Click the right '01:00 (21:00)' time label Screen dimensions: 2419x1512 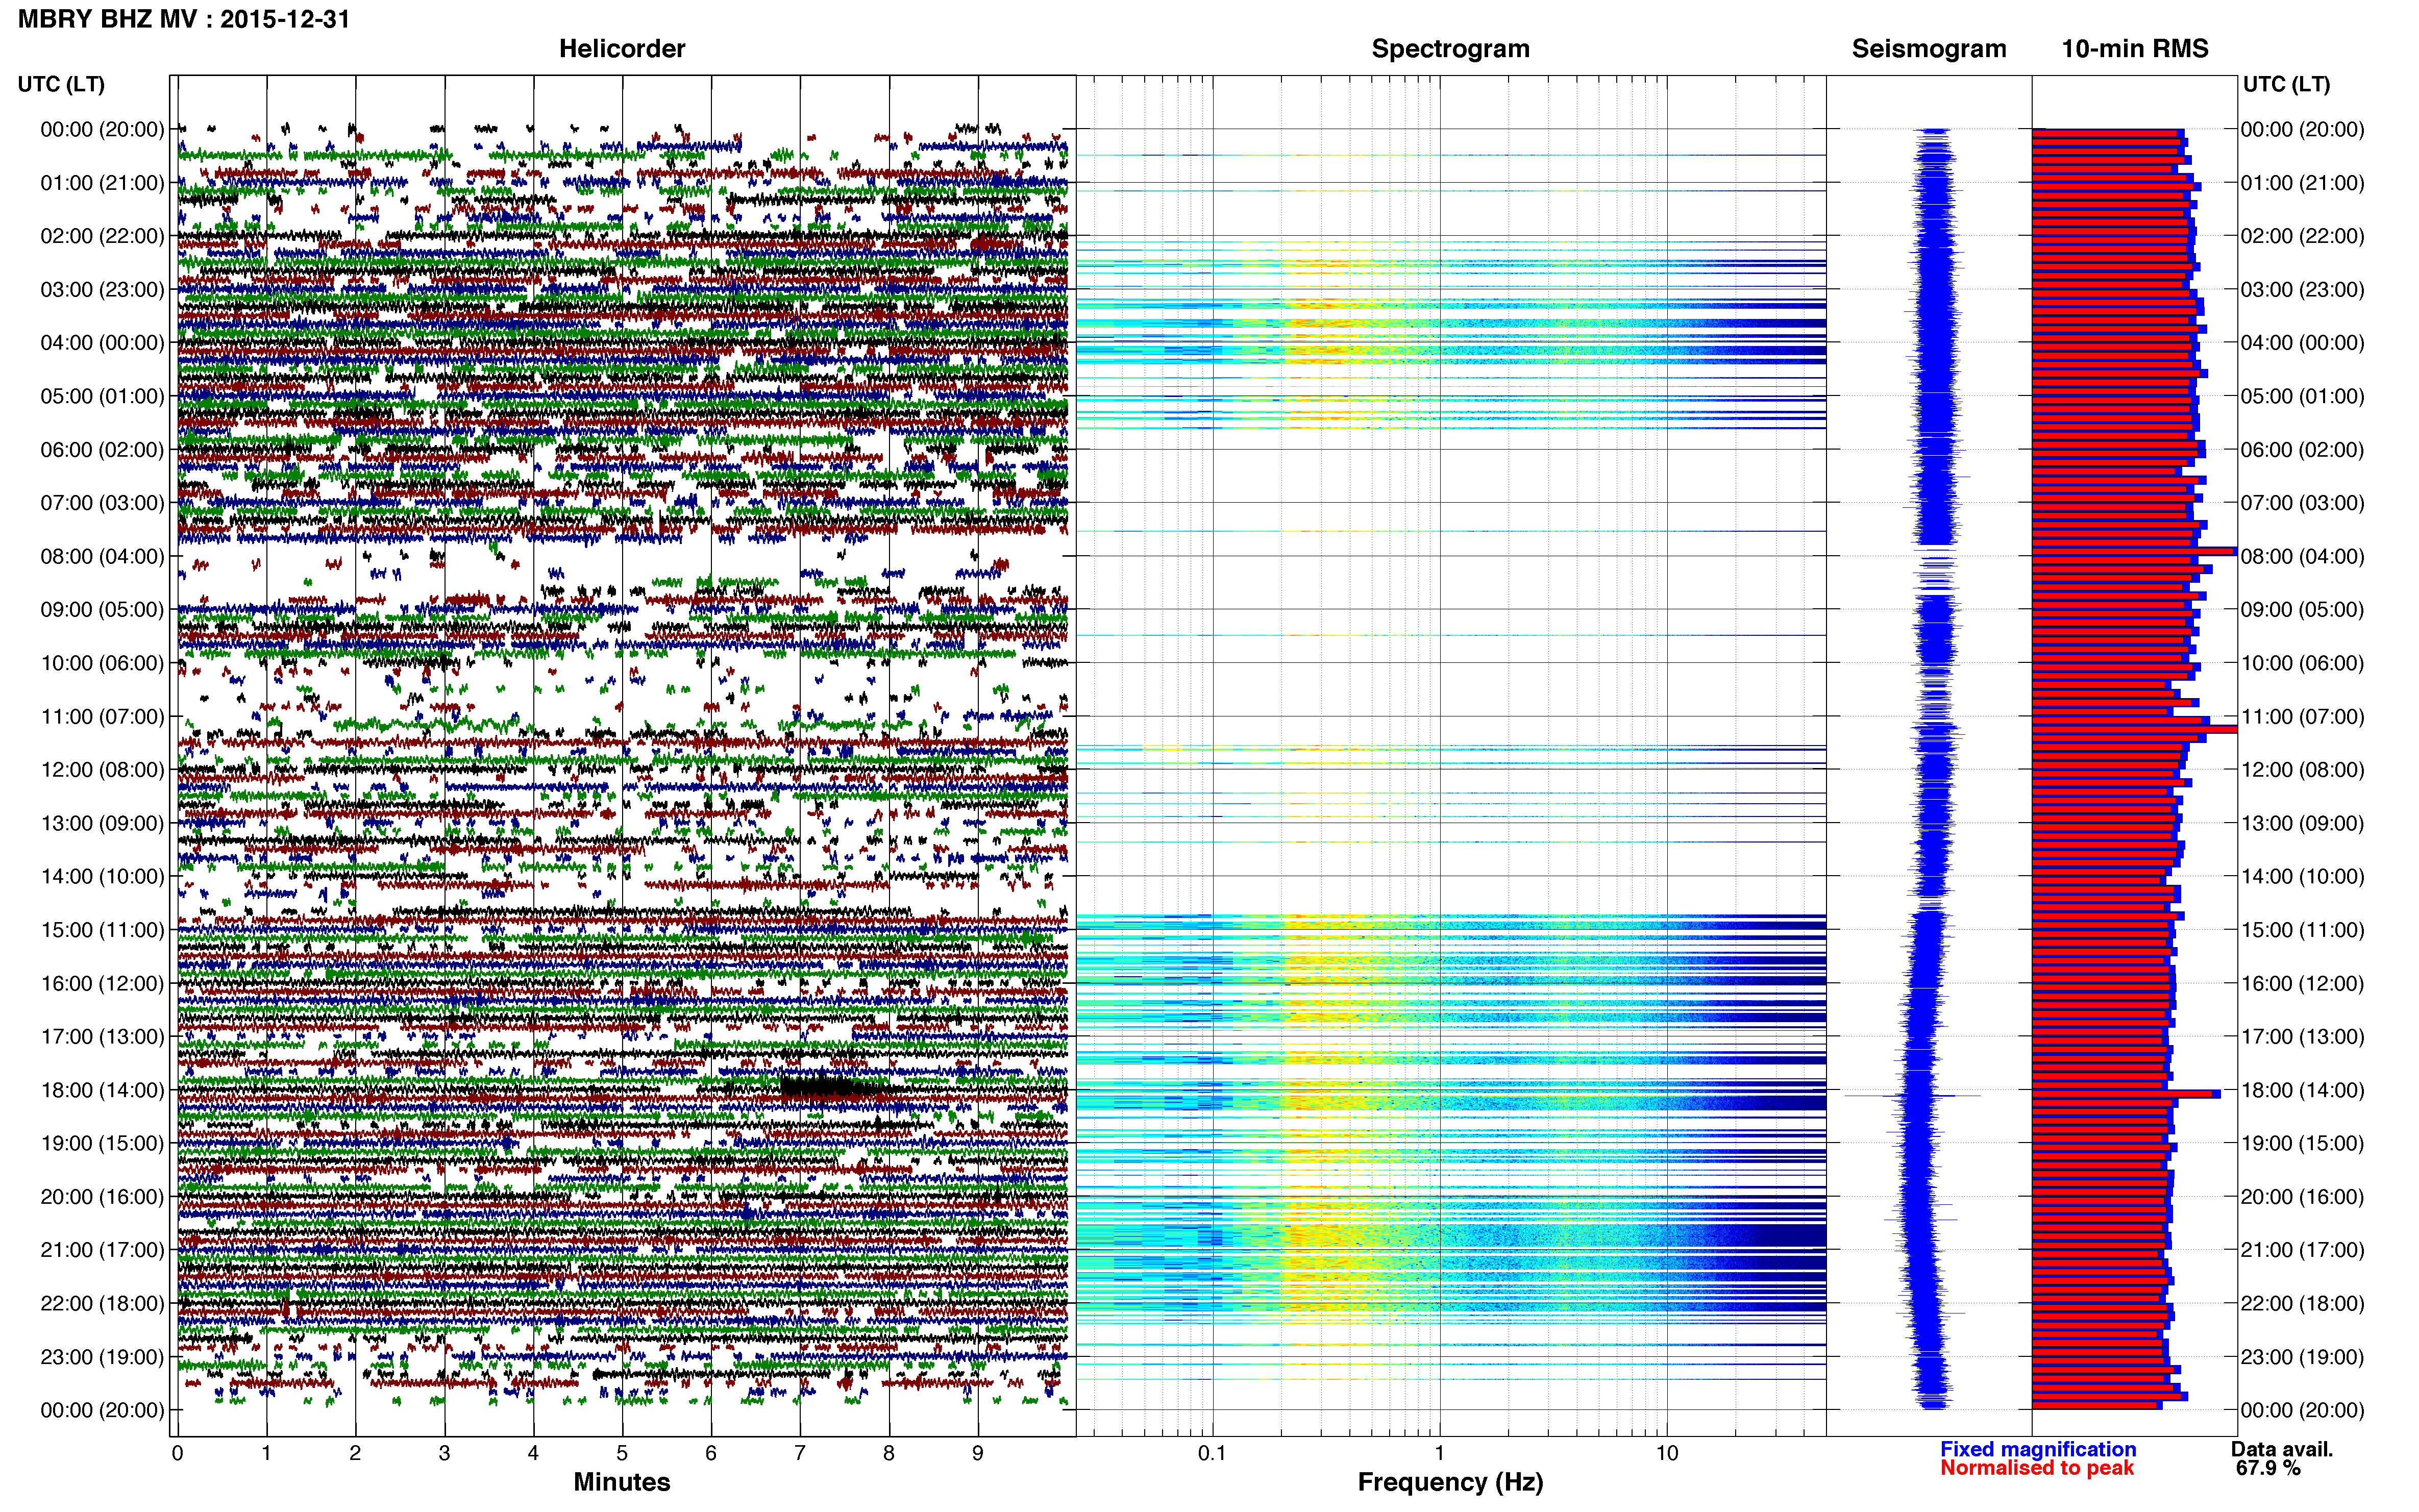[2302, 183]
